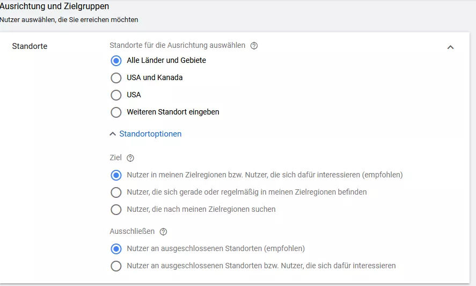Collapse the Standorte section with the top-right chevron
Viewport: 476px width, 286px height.
450,47
